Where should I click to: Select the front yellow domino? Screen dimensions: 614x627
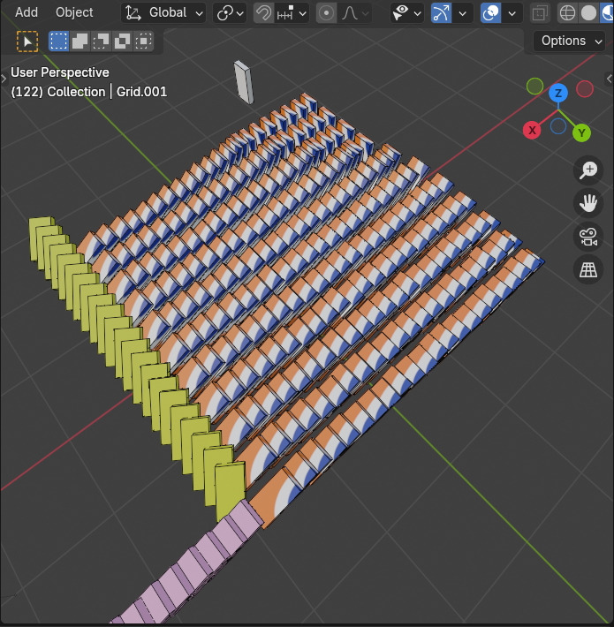click(230, 491)
